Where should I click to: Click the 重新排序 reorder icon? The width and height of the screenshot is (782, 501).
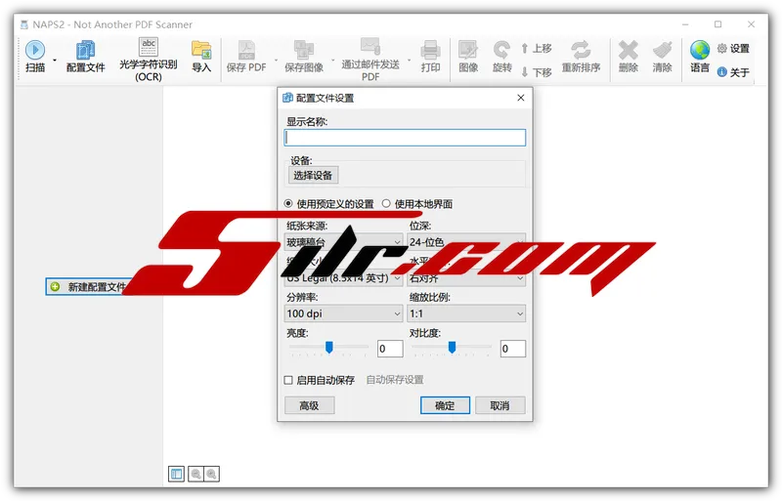pos(581,57)
